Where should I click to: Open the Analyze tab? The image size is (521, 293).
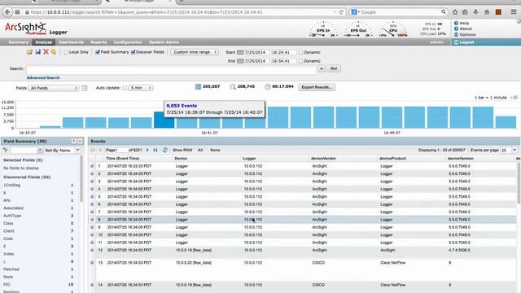tap(43, 42)
